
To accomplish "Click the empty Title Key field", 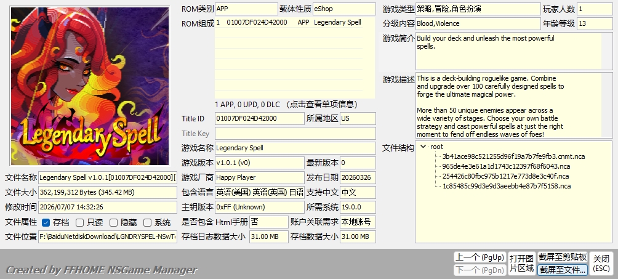I will pos(295,134).
